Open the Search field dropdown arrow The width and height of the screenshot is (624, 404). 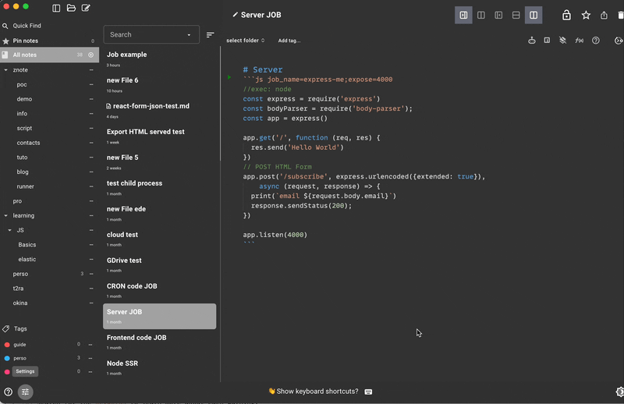pos(189,35)
